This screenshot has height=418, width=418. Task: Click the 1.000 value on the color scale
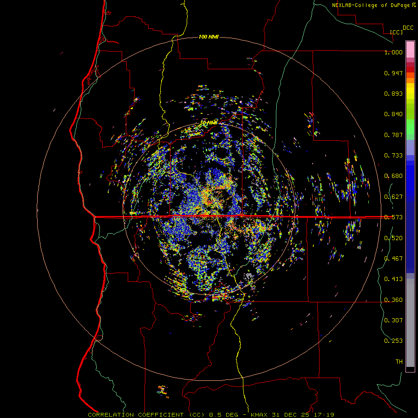(x=393, y=52)
